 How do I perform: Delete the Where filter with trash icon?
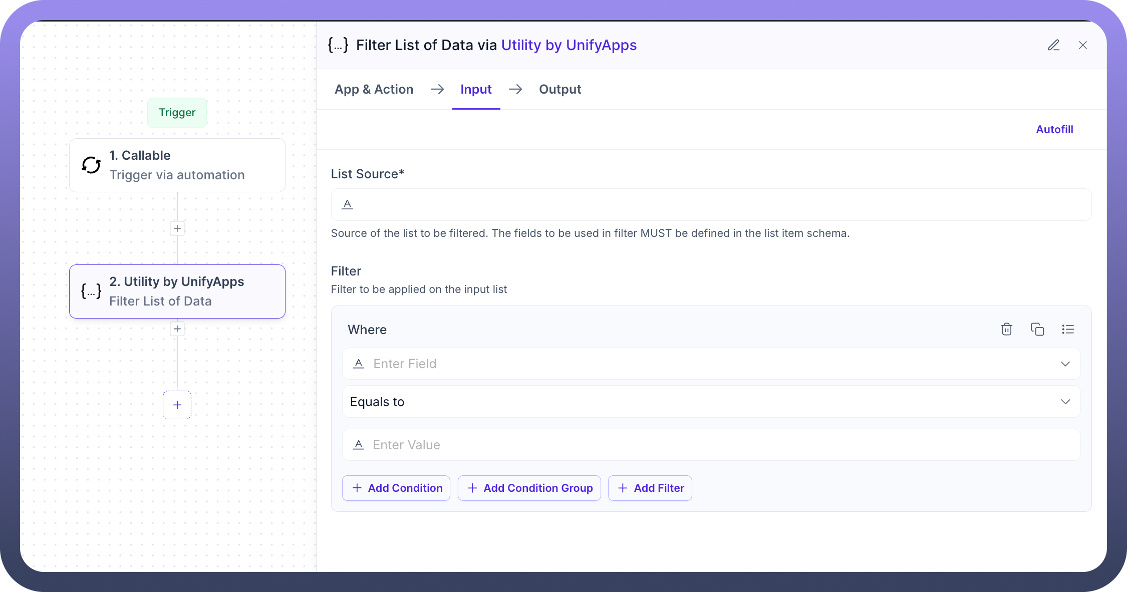pos(1006,329)
